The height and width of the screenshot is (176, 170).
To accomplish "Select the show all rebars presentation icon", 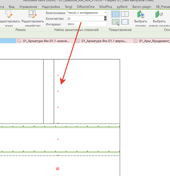I will (x=116, y=14).
